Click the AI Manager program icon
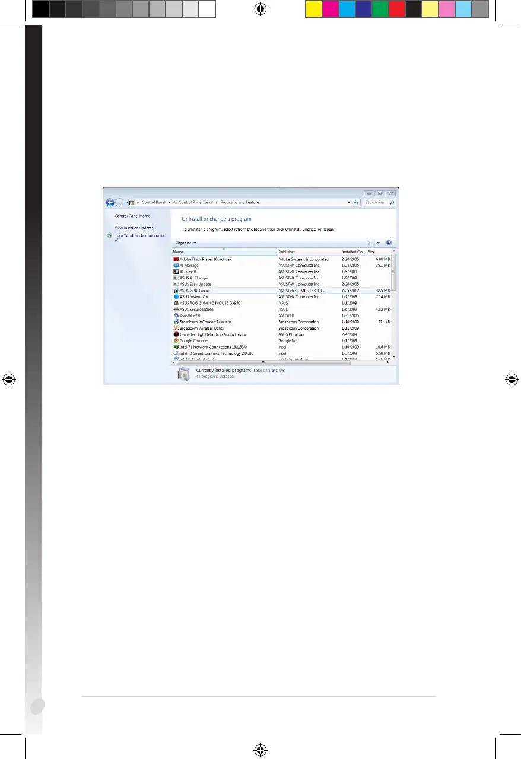This screenshot has height=759, width=521. [176, 266]
